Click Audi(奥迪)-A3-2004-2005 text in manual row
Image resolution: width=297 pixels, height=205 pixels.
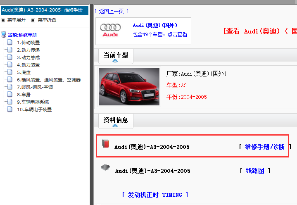tap(152, 147)
